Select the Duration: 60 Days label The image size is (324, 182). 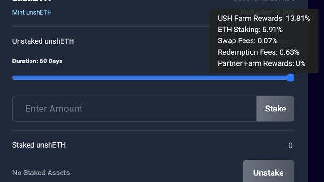pos(37,61)
